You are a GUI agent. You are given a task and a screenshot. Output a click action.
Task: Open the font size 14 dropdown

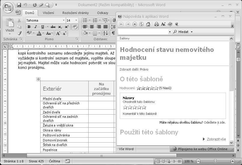(76, 20)
